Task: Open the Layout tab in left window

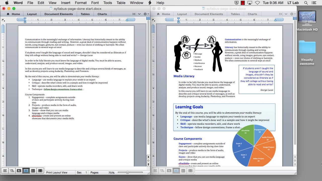Action: (x=32, y=14)
